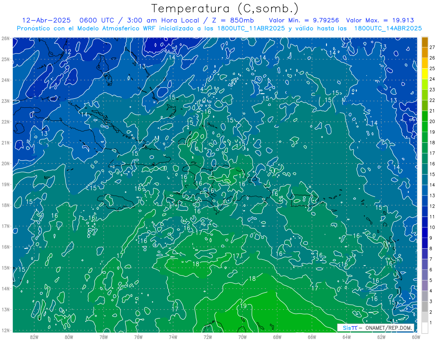Click color scale value '1'
The width and height of the screenshot is (442, 342).
[431, 323]
